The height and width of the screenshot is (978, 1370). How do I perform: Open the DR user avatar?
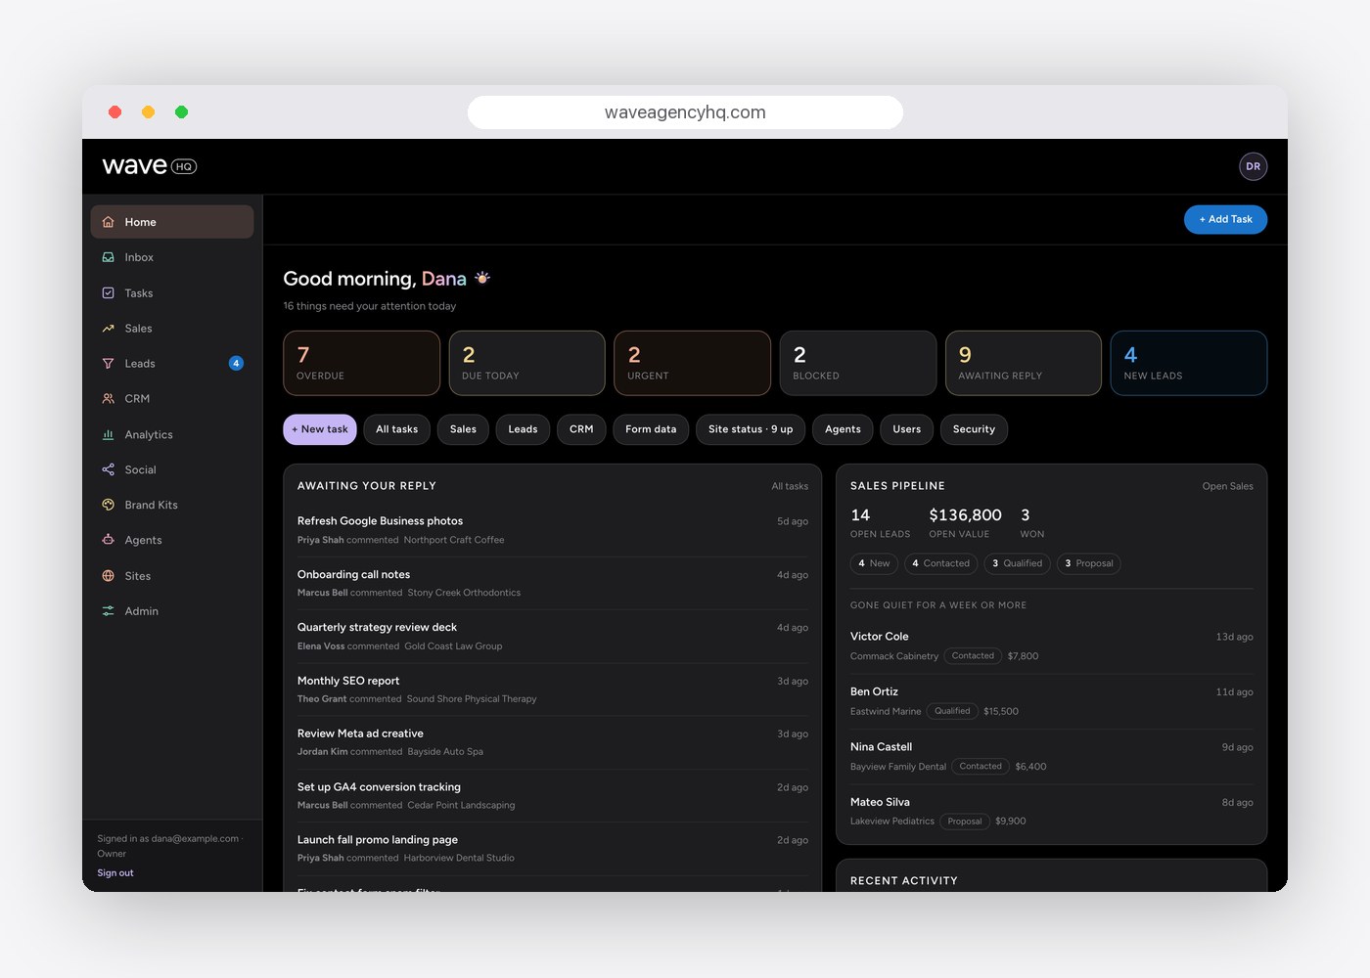pyautogui.click(x=1253, y=166)
